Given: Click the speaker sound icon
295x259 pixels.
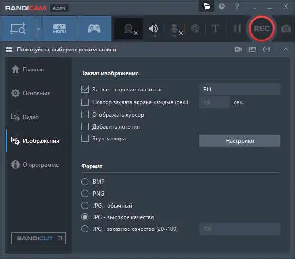Looking at the screenshot, I should tap(154, 28).
